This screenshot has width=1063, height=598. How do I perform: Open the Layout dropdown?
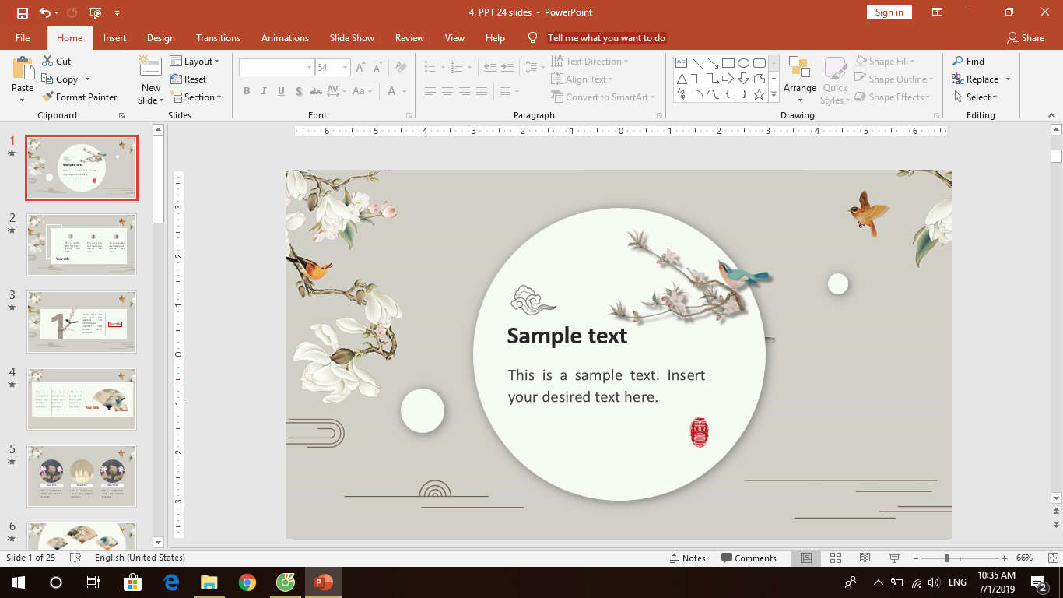point(195,62)
